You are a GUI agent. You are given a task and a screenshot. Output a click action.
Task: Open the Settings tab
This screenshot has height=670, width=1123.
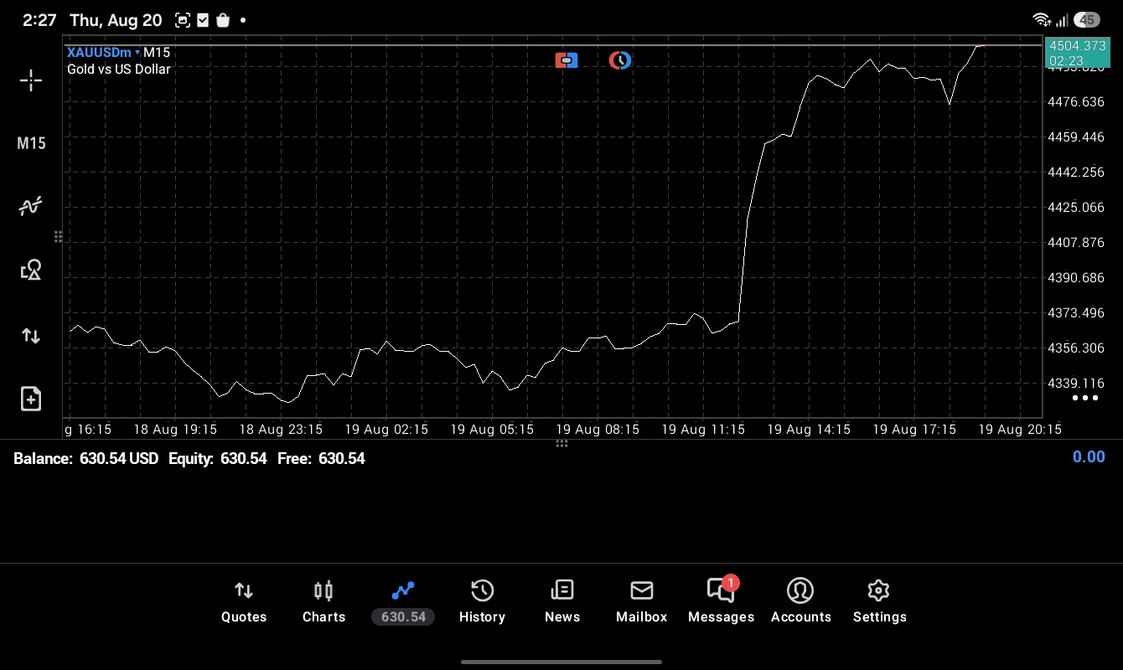[879, 602]
